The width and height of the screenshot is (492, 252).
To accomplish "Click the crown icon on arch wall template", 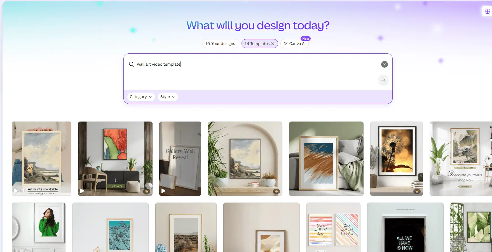I will 276,191.
